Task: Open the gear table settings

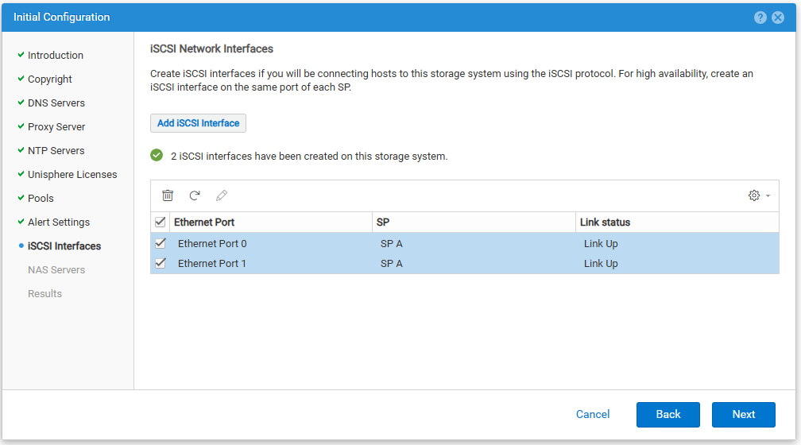Action: (754, 195)
